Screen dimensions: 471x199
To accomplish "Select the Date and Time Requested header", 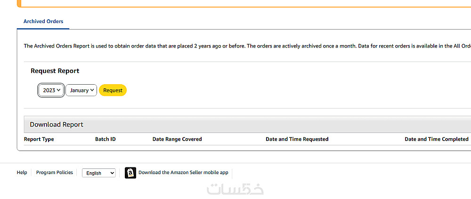I will [x=297, y=139].
